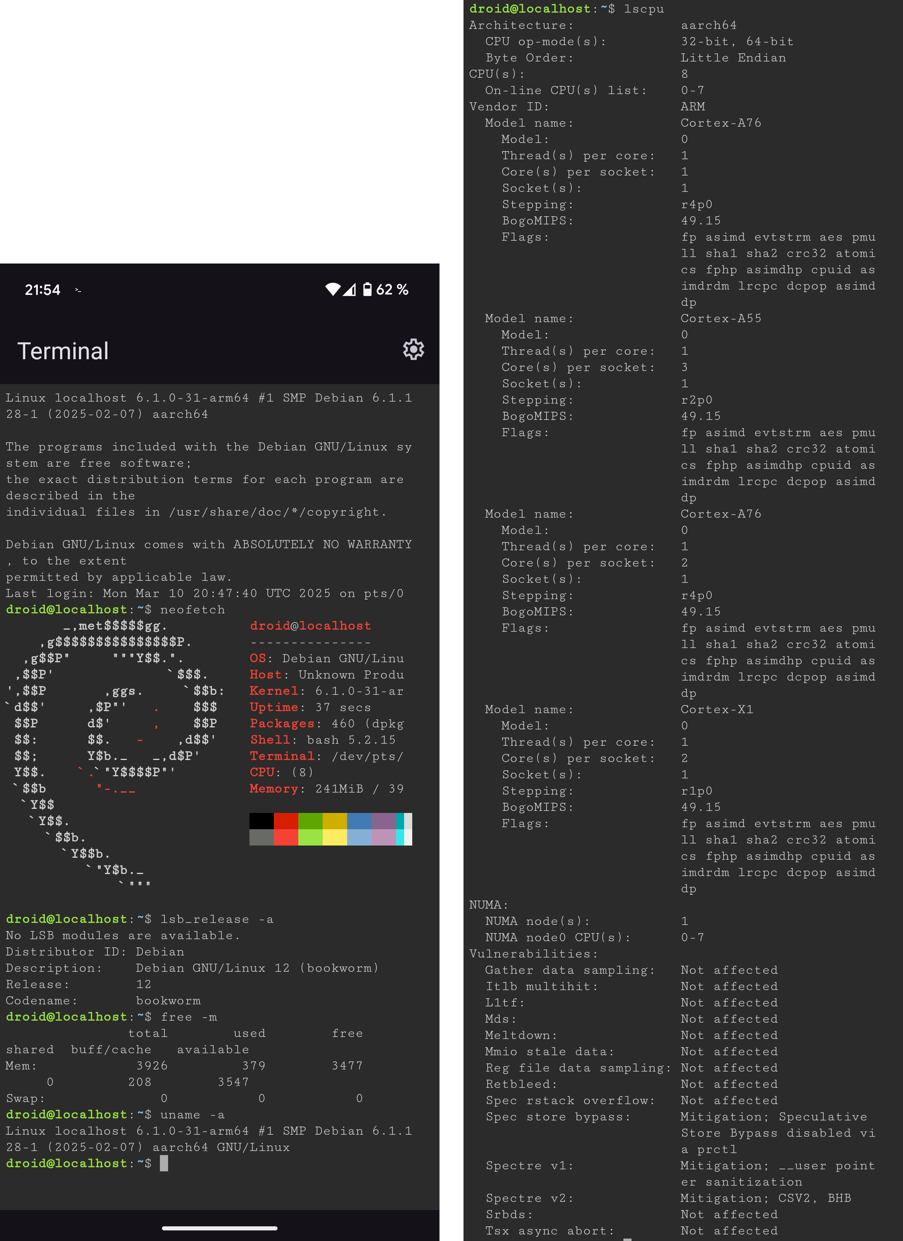Screen dimensions: 903x1241
Task: Click the 'On-line CPU(s) list:' label
Action: 566,90
